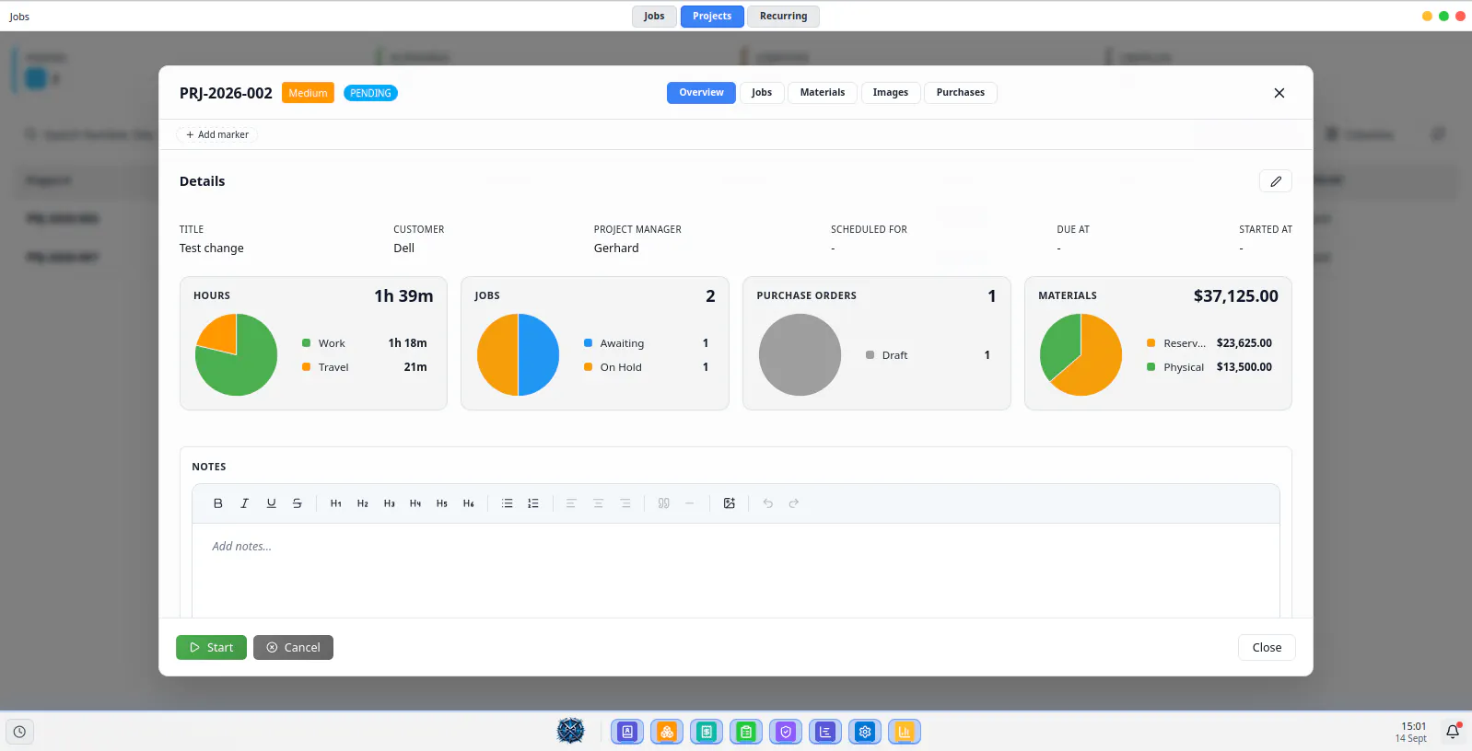Undo the last notes edit
Image resolution: width=1472 pixels, height=751 pixels.
click(x=767, y=503)
